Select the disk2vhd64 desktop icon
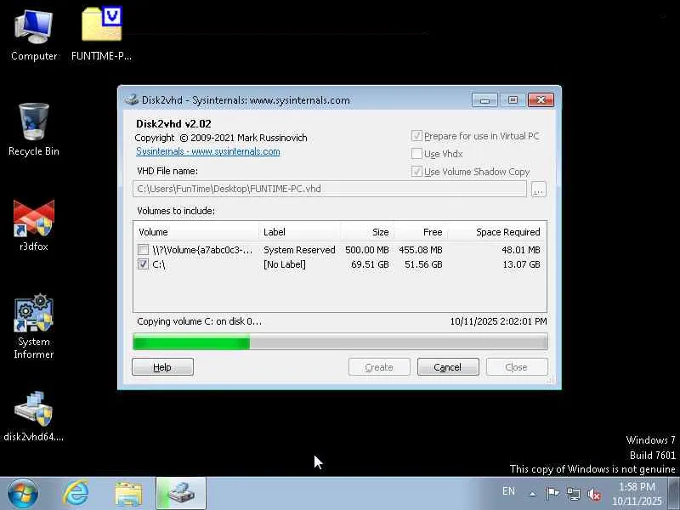Viewport: 680px width, 510px height. [x=34, y=416]
